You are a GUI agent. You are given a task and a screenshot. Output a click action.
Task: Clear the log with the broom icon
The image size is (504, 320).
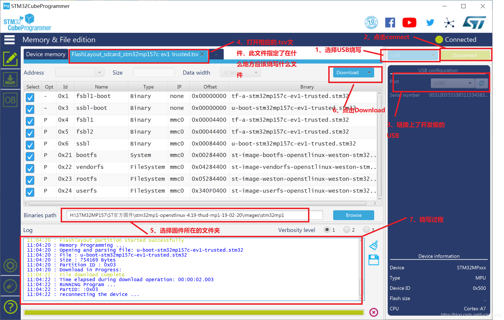point(374,245)
